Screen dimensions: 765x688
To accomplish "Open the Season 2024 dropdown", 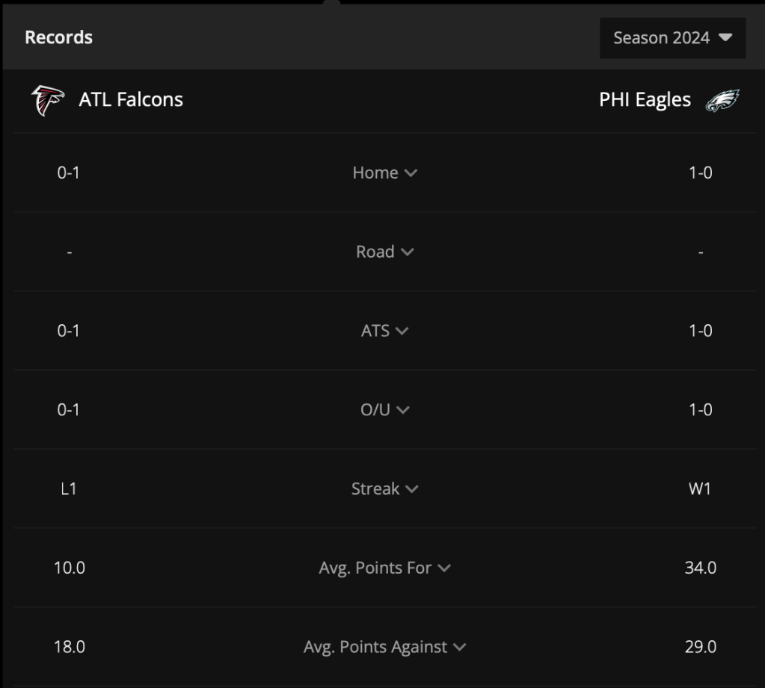I will click(x=672, y=38).
